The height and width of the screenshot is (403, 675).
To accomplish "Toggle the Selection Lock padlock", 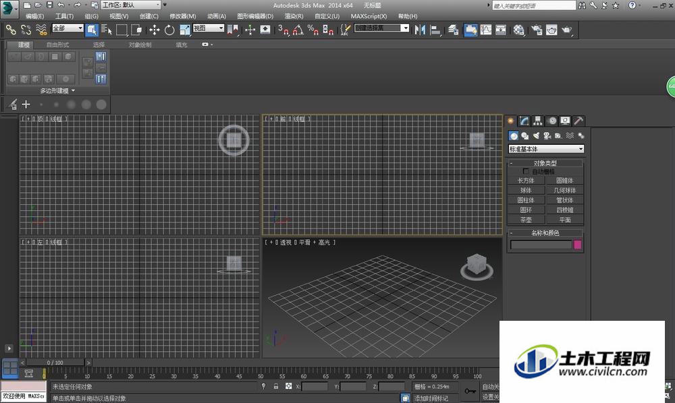I will [276, 386].
